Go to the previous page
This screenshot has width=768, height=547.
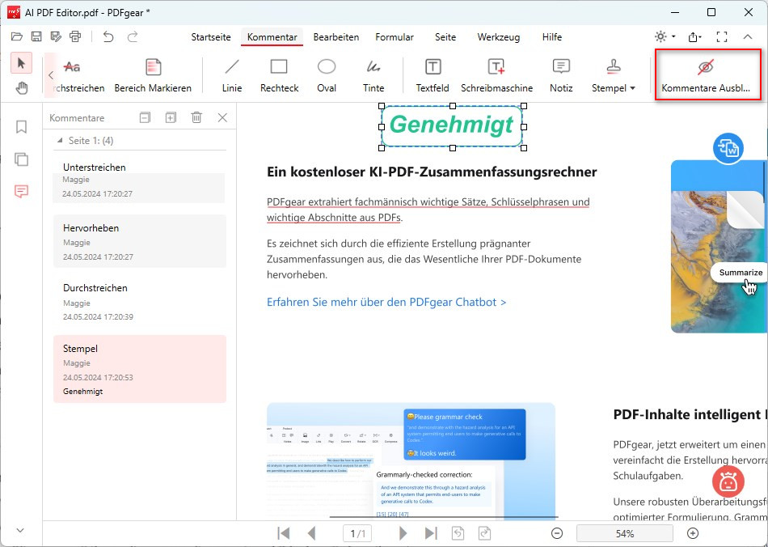click(x=312, y=532)
